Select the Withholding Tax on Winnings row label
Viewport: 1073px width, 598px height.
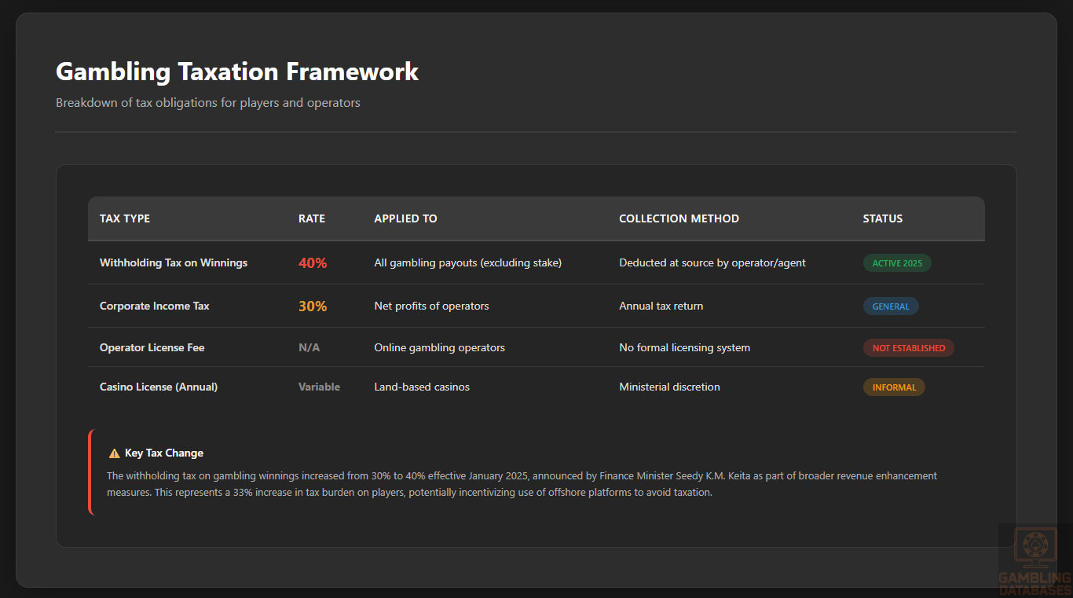pyautogui.click(x=174, y=263)
